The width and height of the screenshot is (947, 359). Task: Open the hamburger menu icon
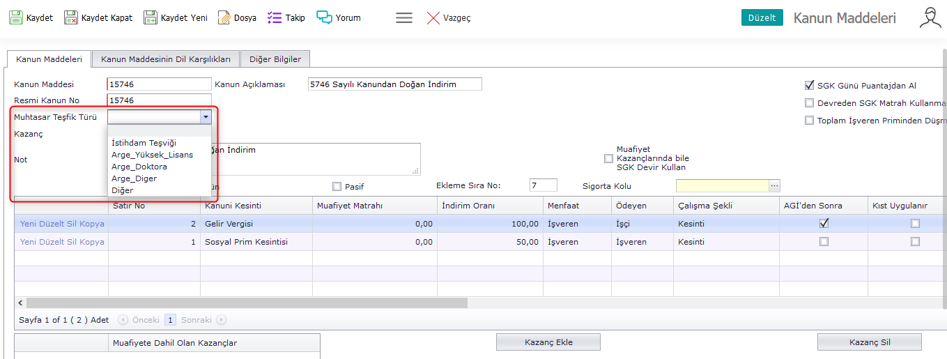coord(404,17)
